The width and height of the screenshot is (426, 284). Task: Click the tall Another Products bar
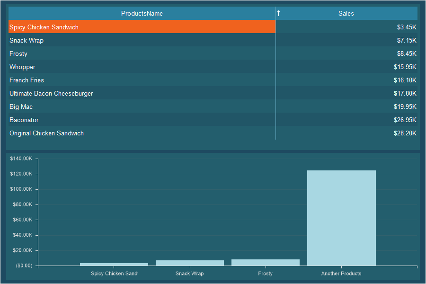coord(341,218)
